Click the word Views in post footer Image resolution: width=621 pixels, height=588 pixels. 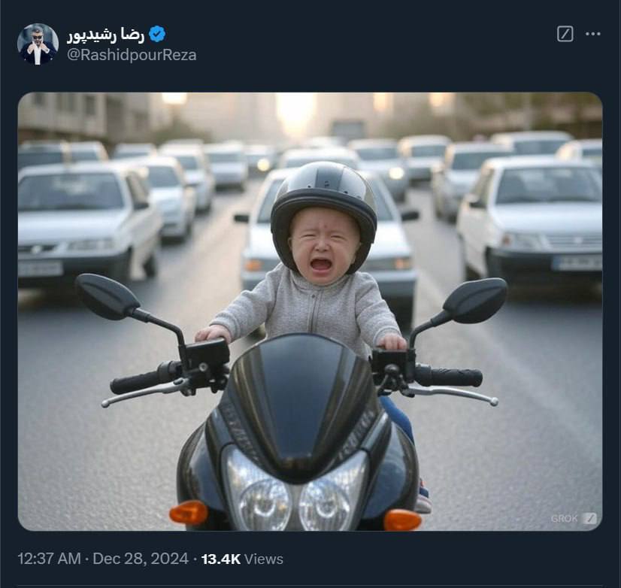point(264,559)
